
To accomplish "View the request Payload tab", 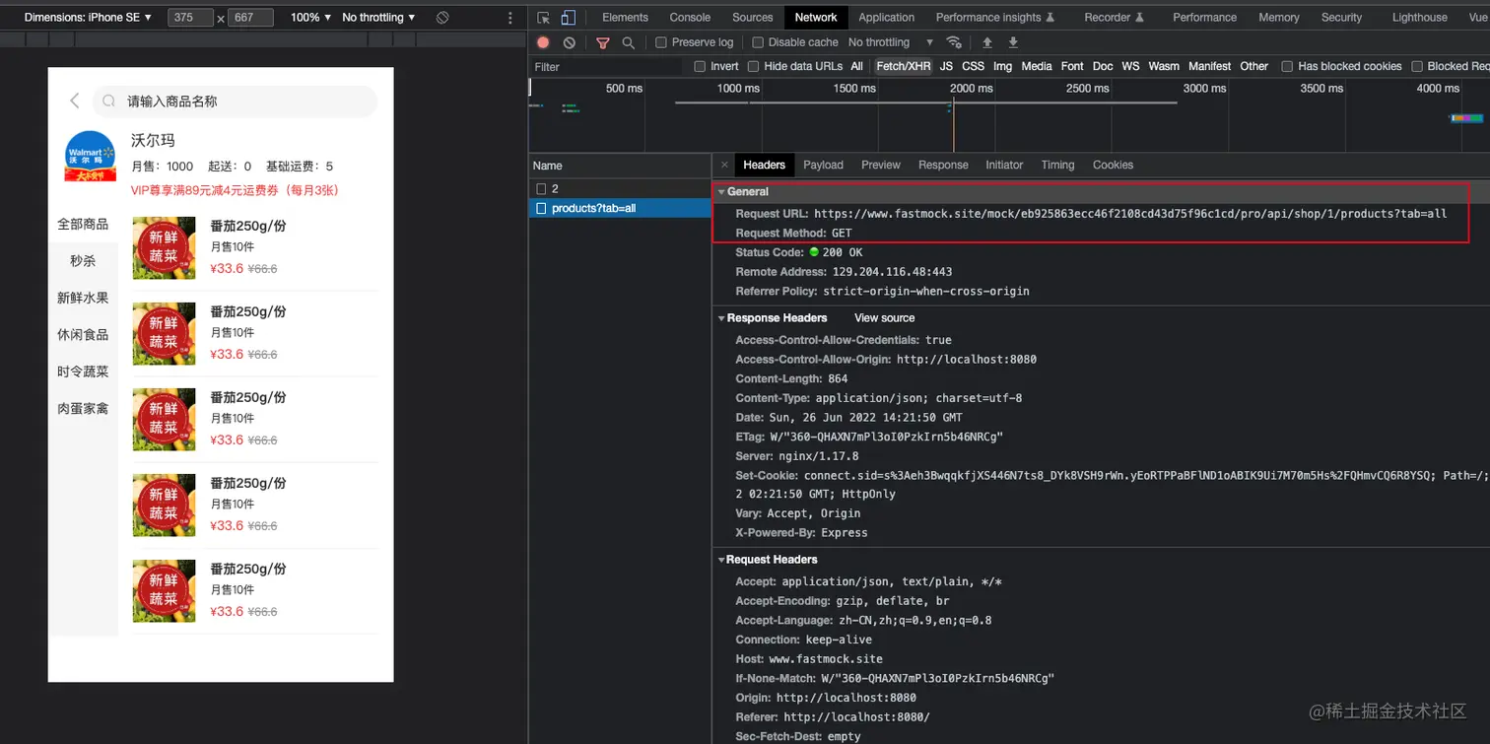I will [x=823, y=165].
